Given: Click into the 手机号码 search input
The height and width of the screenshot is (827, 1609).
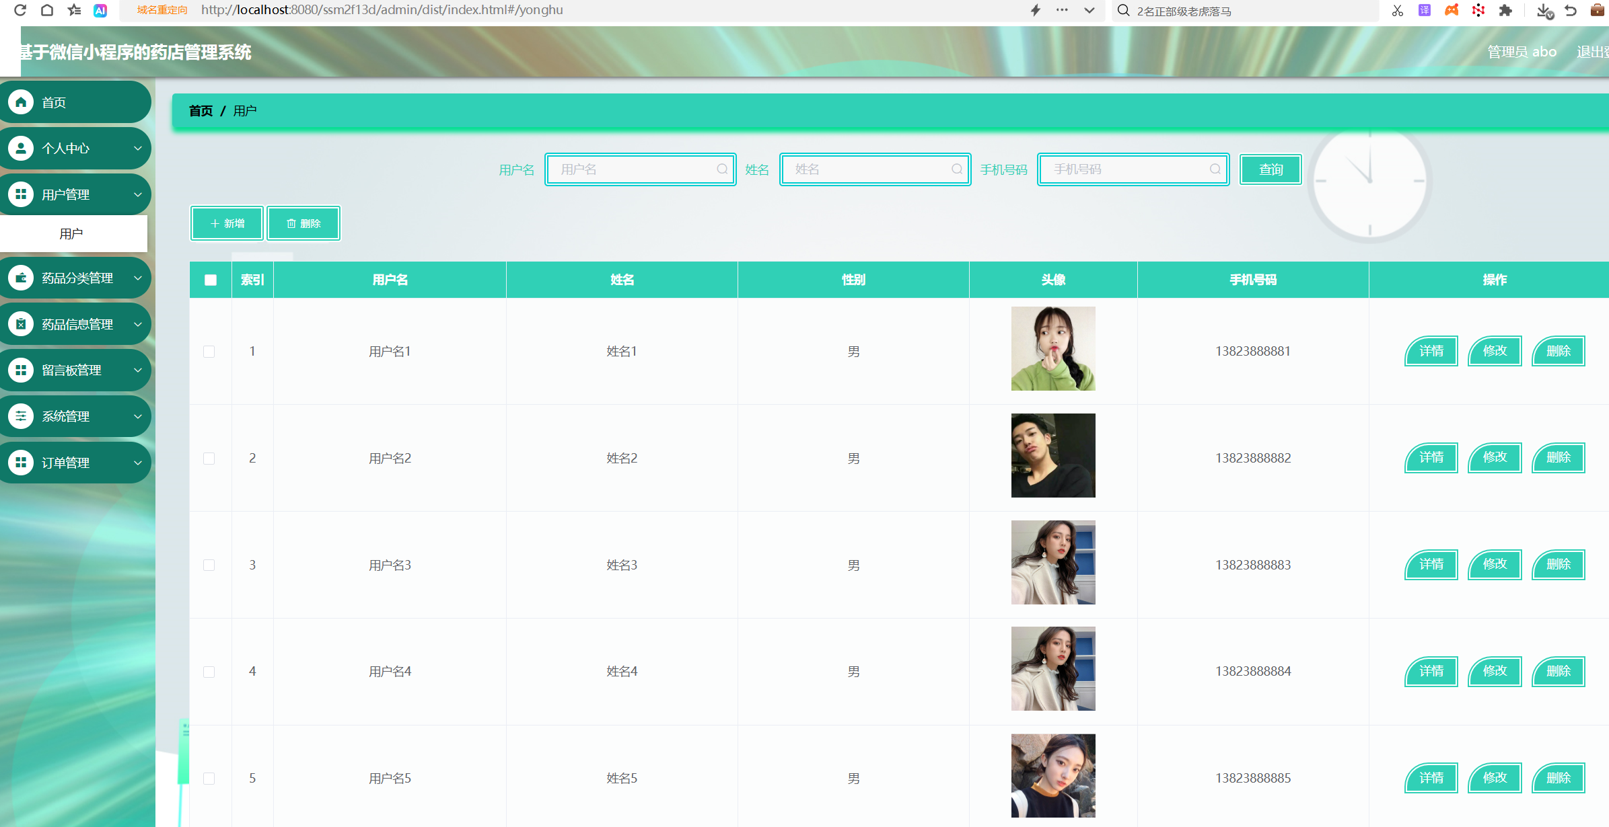Looking at the screenshot, I should tap(1133, 169).
